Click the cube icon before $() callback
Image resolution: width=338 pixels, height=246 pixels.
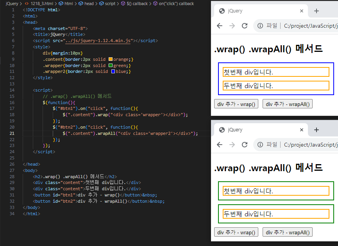point(123,4)
